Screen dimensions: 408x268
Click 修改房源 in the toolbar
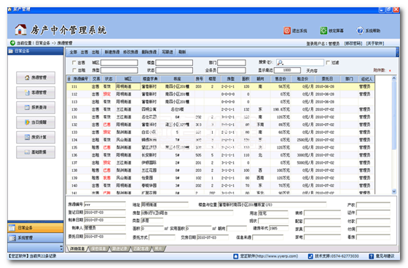(x=130, y=52)
